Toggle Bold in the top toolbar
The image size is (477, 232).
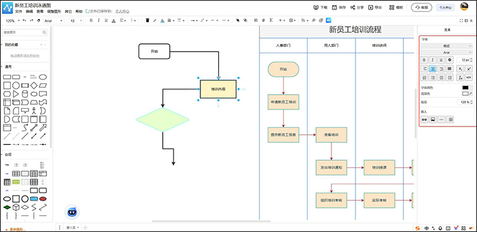(91, 20)
